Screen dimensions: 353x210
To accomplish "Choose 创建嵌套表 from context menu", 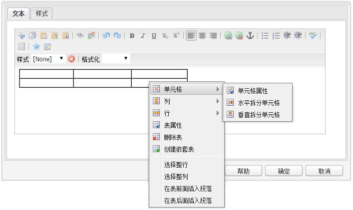I will (187, 149).
